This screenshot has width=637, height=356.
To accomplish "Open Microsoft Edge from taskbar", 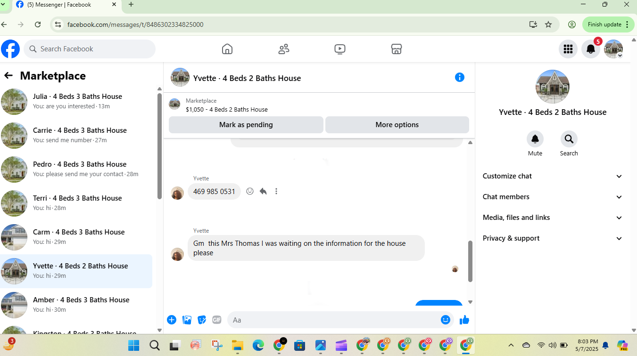I will click(x=258, y=346).
